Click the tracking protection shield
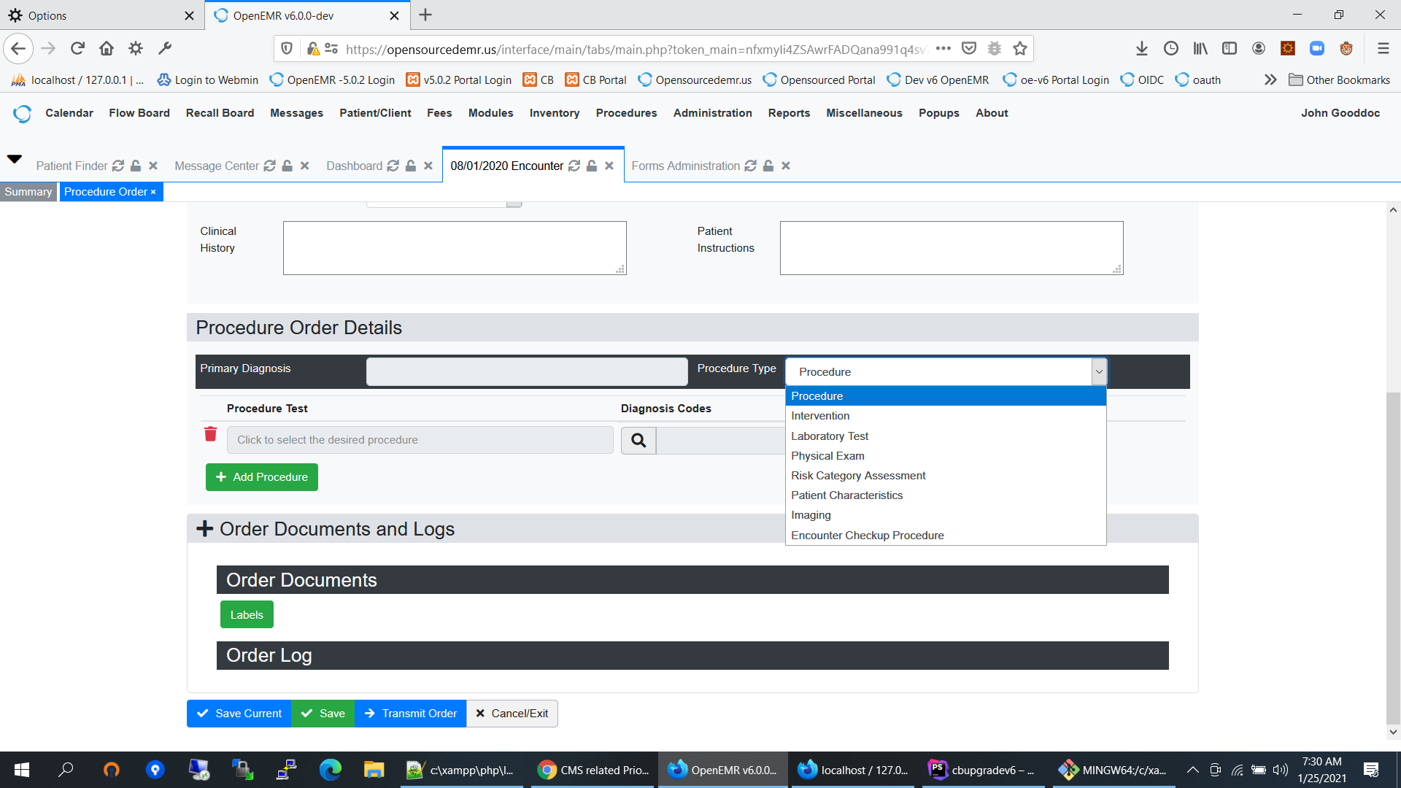Screen dimensions: 1401x788 (286, 48)
